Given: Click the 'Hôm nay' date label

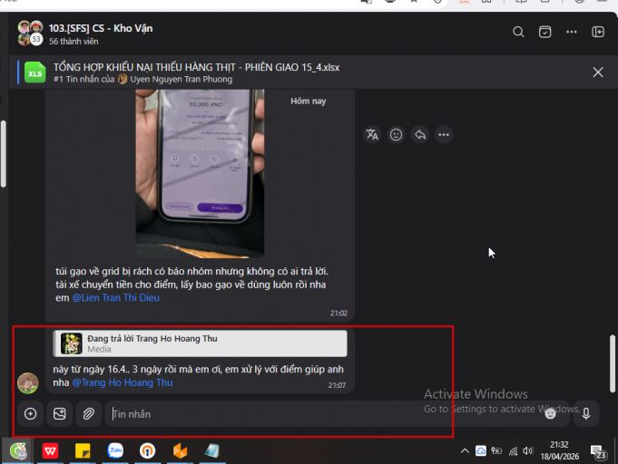Looking at the screenshot, I should click(x=309, y=101).
